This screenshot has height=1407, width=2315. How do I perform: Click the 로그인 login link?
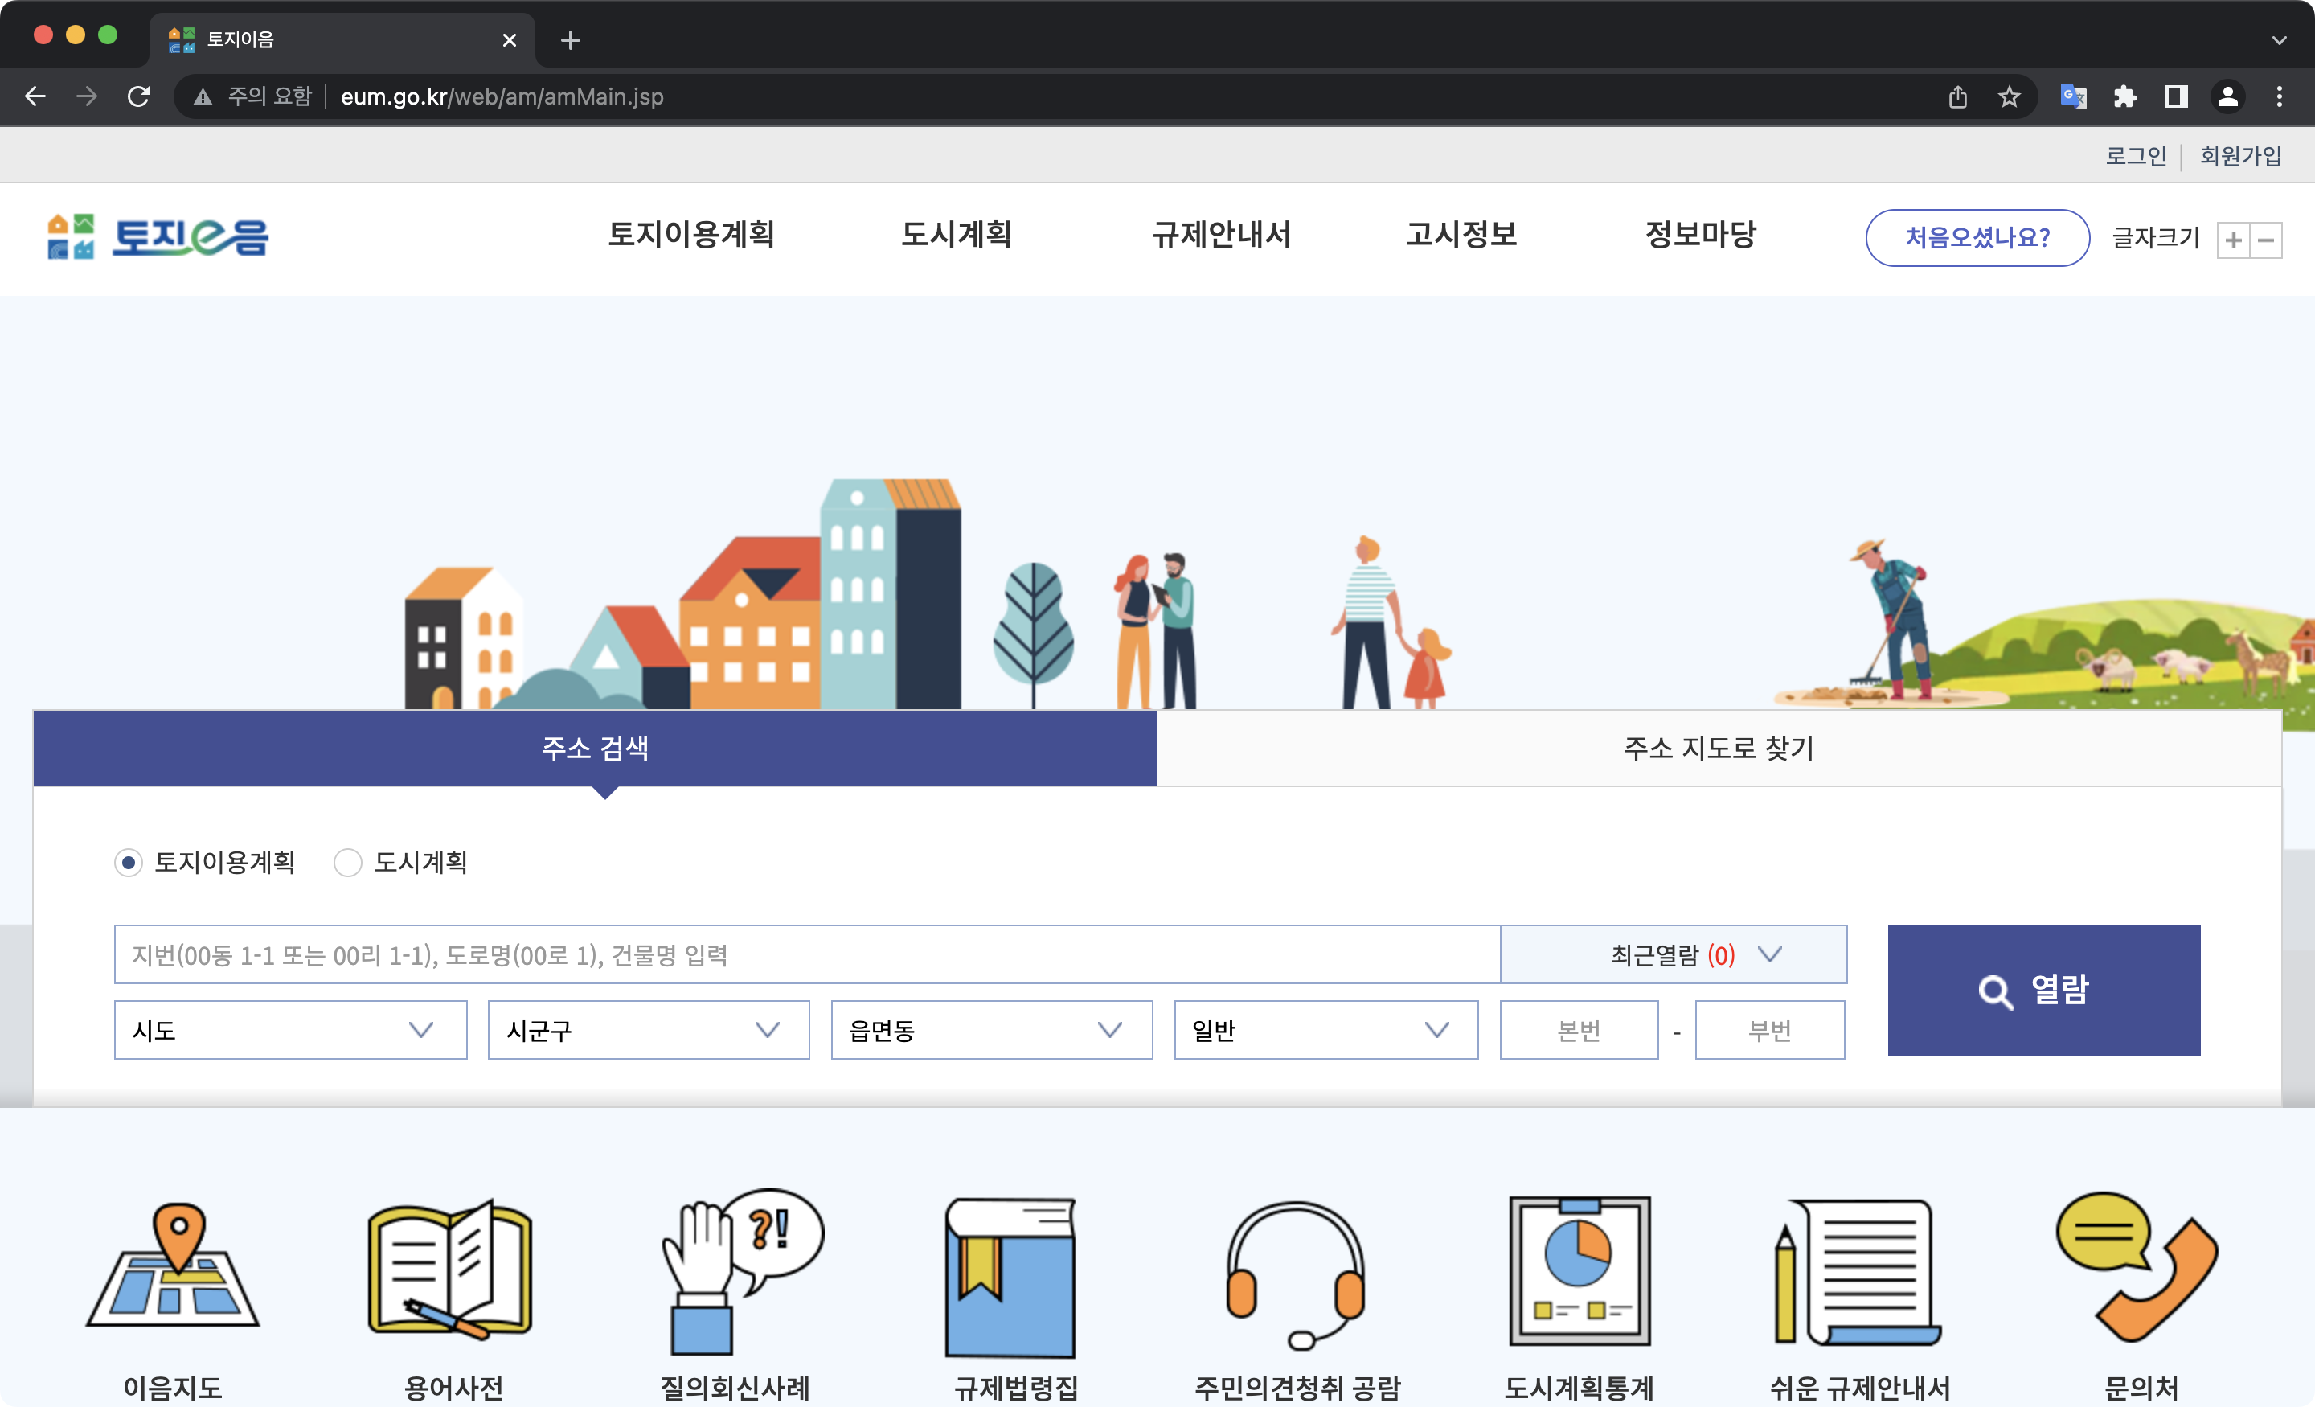[x=2135, y=155]
